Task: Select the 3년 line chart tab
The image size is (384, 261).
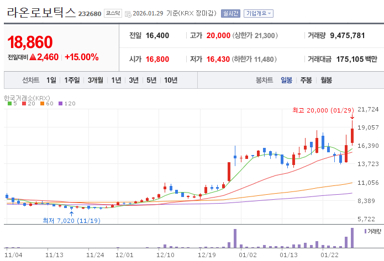Action: 134,80
